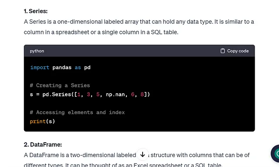This screenshot has width=279, height=167.
Task: Click the down-arrow scroll to bottom button
Action: click(143, 154)
